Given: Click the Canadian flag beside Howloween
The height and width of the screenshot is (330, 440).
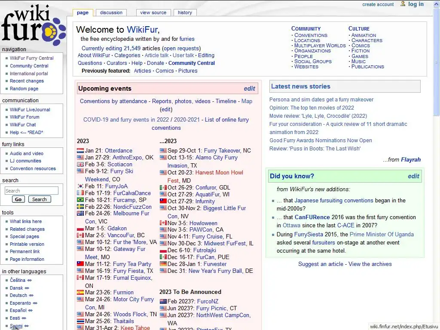Looking at the screenshot, I should point(163,223).
